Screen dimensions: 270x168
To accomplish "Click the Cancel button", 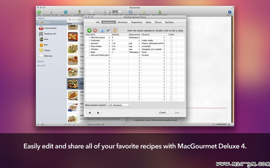I will 162,113.
